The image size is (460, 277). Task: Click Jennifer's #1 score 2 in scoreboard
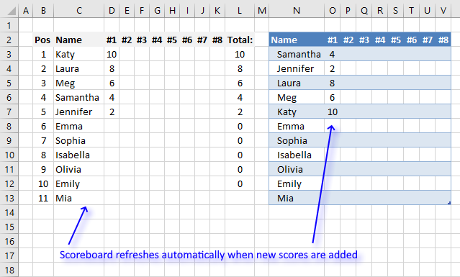click(112, 112)
